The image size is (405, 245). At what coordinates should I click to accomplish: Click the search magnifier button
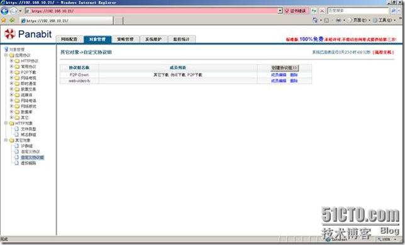pyautogui.click(x=393, y=11)
